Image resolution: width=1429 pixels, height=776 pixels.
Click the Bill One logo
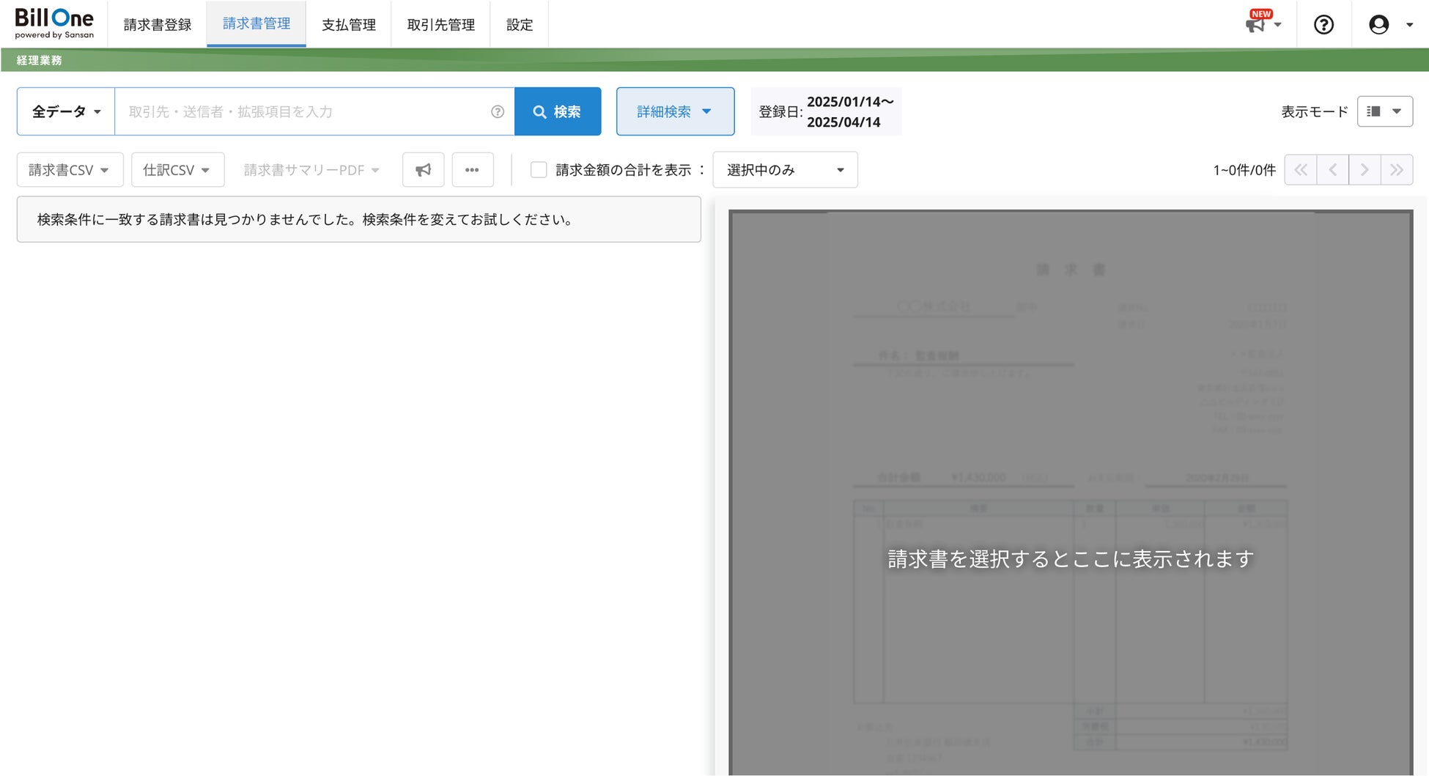(x=54, y=23)
